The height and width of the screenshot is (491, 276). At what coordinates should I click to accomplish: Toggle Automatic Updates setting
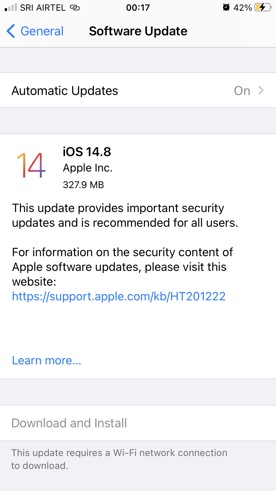(x=138, y=91)
